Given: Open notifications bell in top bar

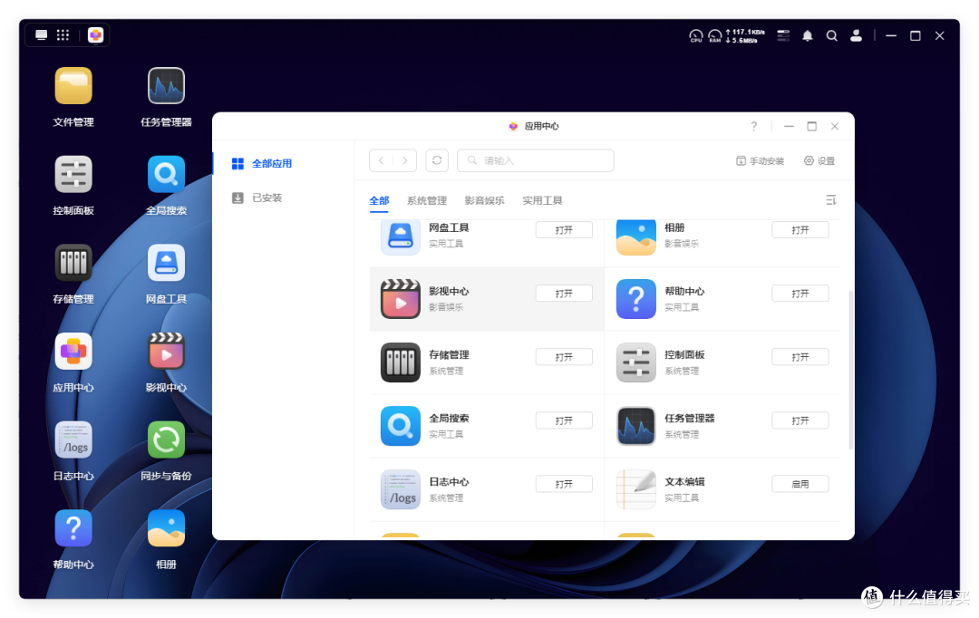Looking at the screenshot, I should [x=808, y=35].
